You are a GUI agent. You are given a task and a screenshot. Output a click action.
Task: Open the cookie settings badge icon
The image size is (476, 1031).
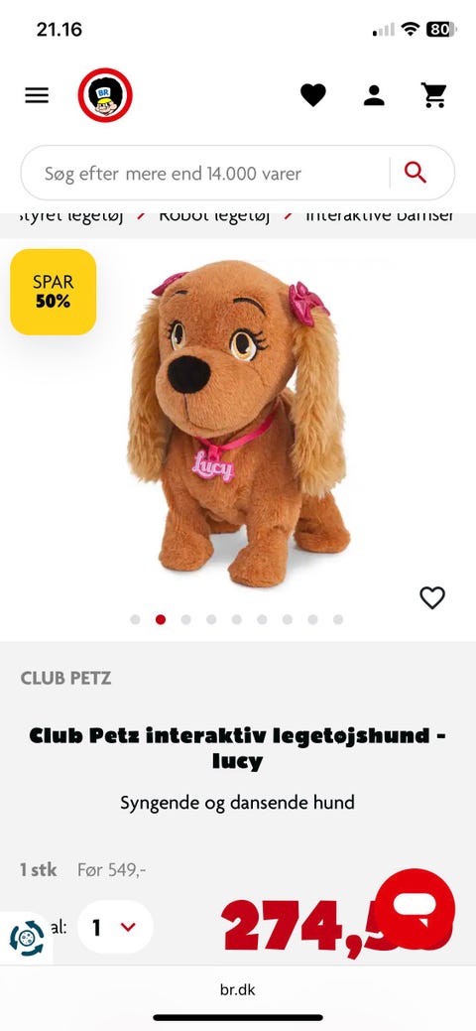27,939
